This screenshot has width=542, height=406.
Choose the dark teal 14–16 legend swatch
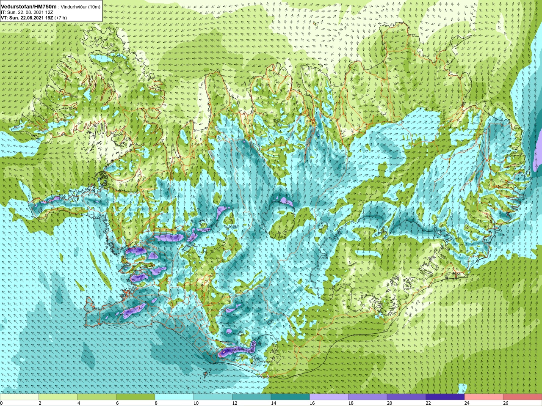tap(290, 397)
